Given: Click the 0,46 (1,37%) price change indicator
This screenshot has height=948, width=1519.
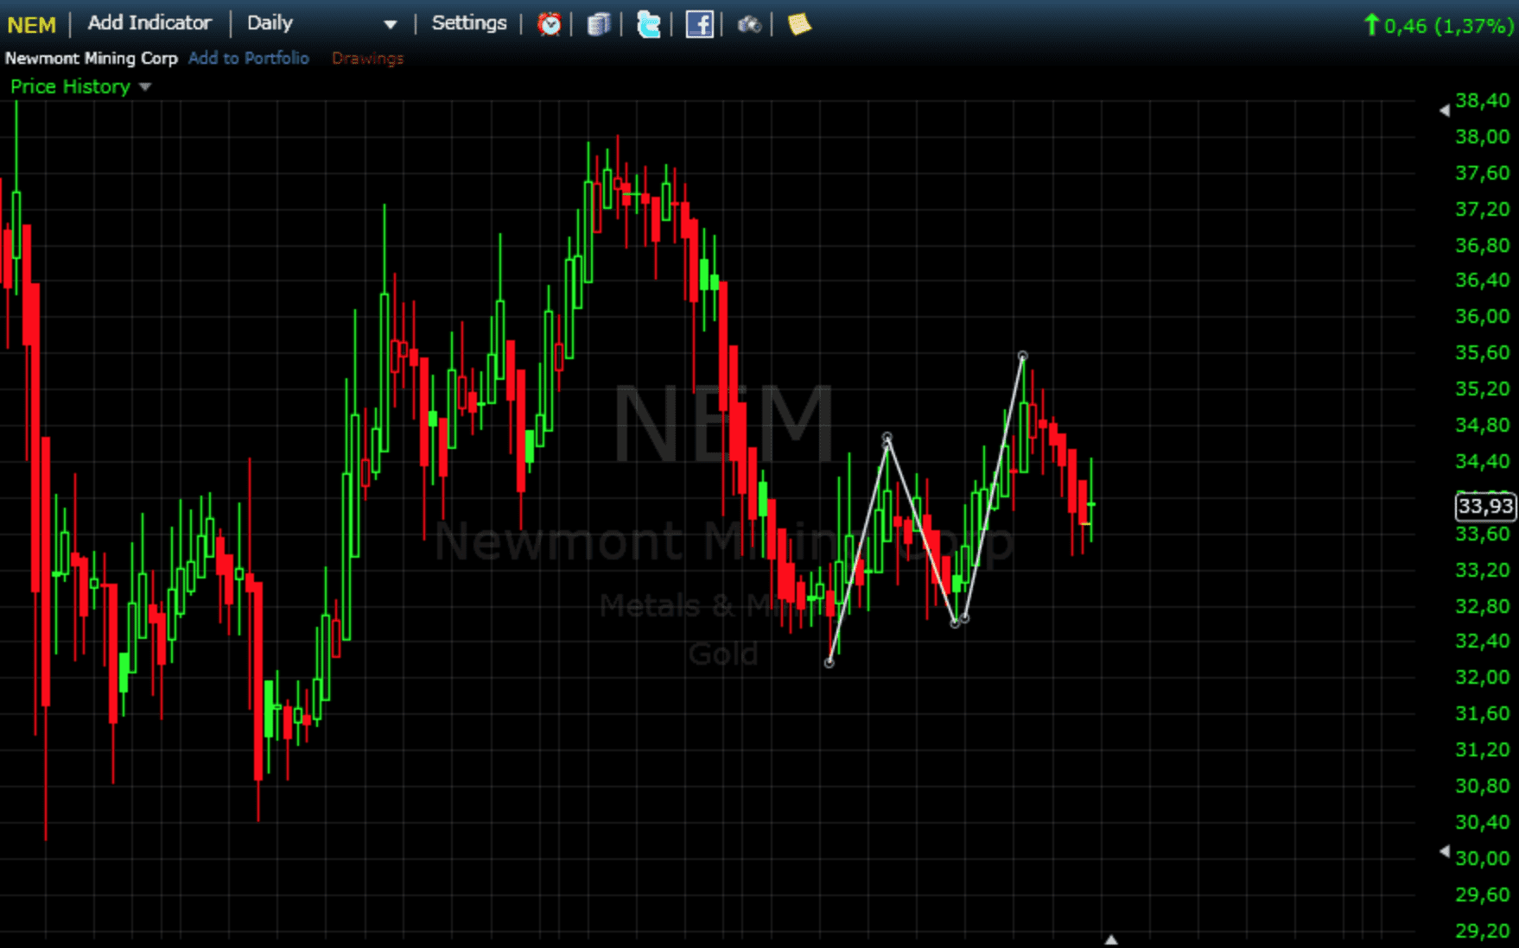Looking at the screenshot, I should [x=1439, y=25].
